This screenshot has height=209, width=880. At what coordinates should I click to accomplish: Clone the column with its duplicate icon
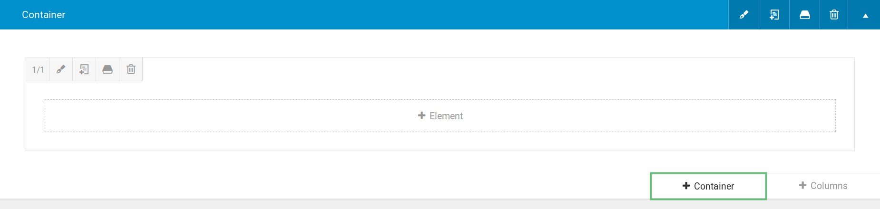[x=84, y=70]
